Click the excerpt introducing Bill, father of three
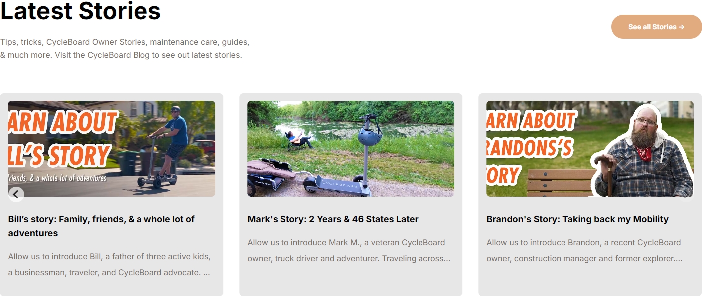The height and width of the screenshot is (296, 702). [x=109, y=265]
